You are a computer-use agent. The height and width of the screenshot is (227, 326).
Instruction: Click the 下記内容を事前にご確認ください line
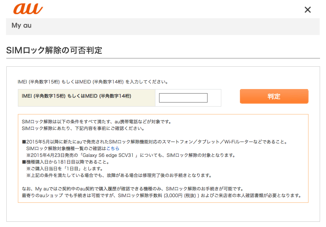83,128
